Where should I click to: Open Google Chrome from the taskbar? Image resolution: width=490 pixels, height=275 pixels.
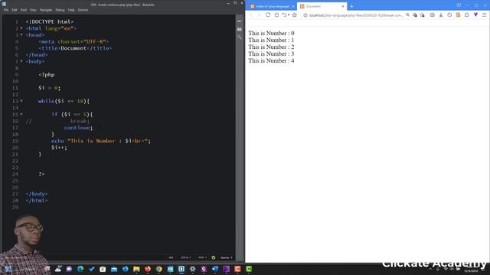(159, 269)
